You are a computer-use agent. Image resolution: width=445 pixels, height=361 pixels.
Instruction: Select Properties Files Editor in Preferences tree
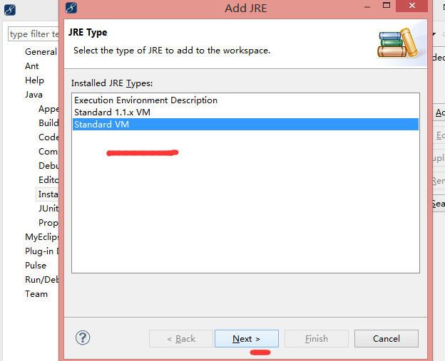pos(48,223)
